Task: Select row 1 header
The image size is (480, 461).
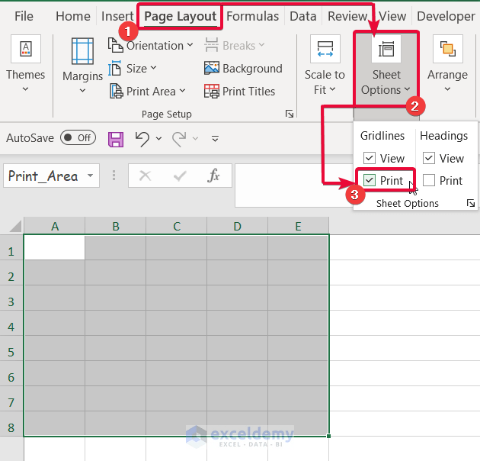Action: [11, 248]
